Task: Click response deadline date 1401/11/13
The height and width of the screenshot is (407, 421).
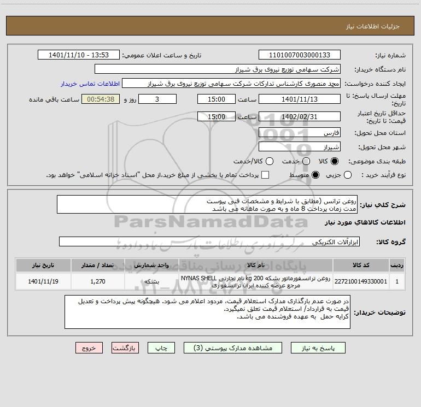Action: 300,99
